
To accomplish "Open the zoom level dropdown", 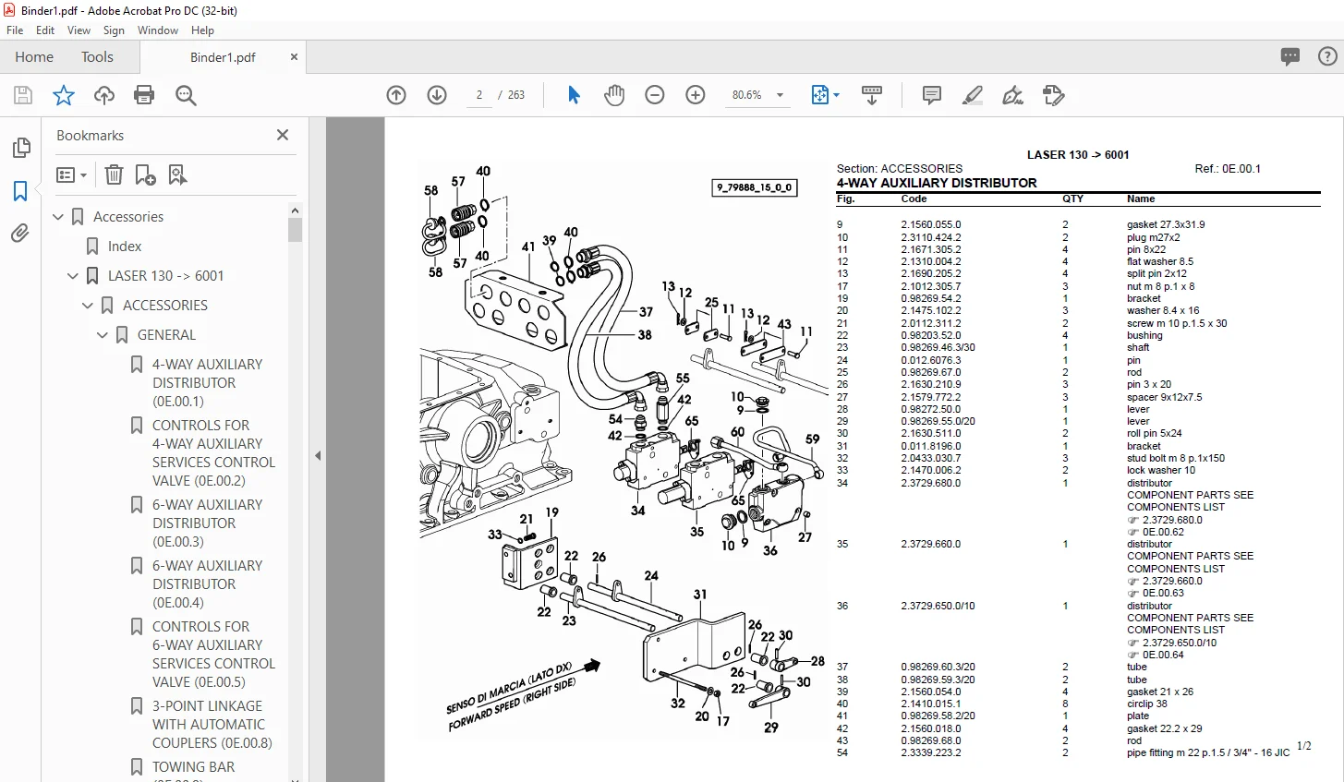I will pos(781,95).
